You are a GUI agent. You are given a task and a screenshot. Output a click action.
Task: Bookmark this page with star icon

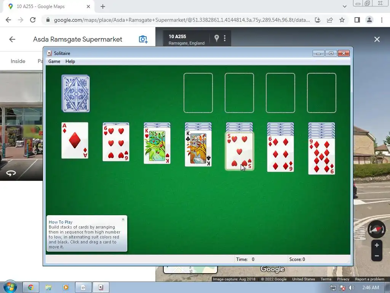pos(342,20)
